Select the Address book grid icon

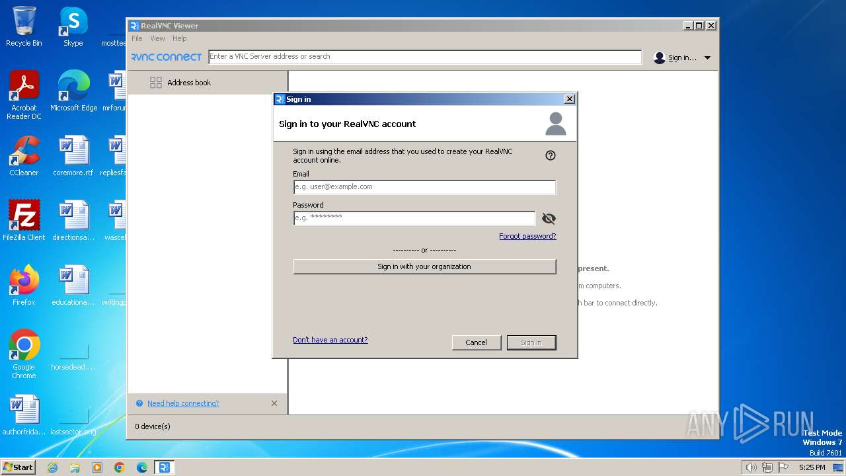pyautogui.click(x=156, y=83)
